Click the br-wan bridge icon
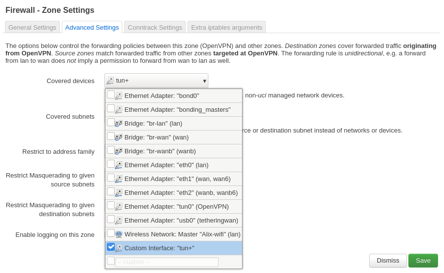Viewport: 444px width, 273px height. [x=119, y=137]
